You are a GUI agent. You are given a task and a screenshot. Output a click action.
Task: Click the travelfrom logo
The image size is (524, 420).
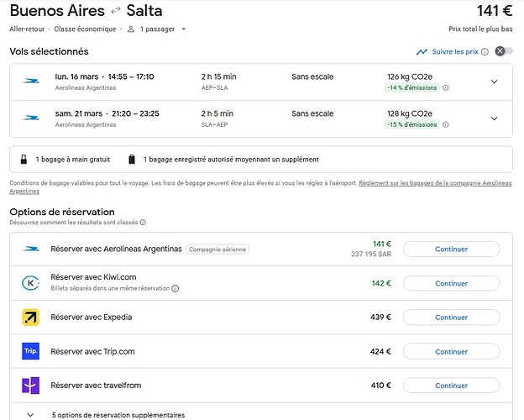pyautogui.click(x=30, y=386)
